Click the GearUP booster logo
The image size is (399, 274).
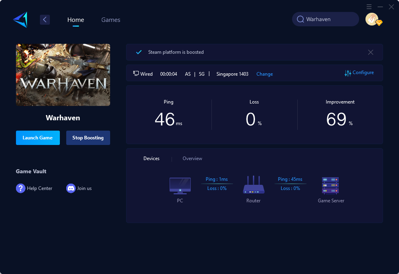[20, 20]
